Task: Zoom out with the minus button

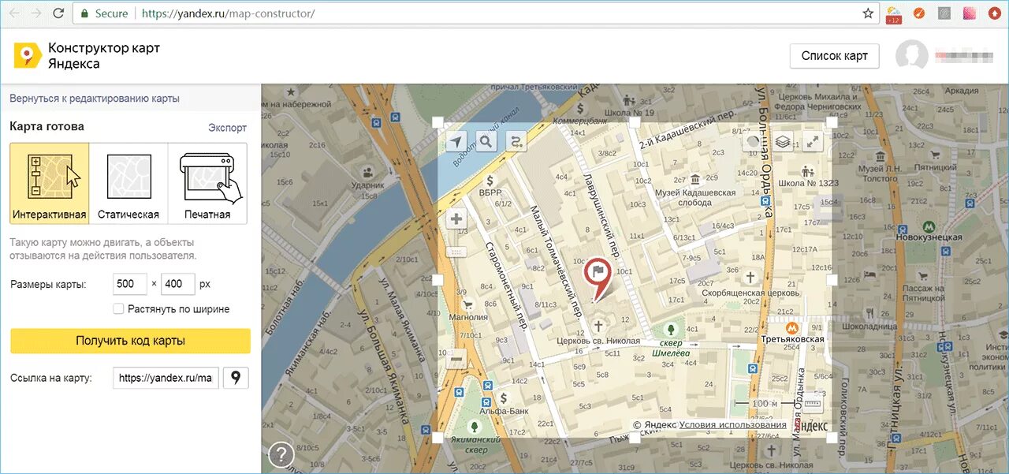Action: point(456,360)
